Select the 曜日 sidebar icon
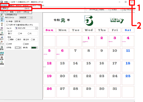 tap(2, 34)
